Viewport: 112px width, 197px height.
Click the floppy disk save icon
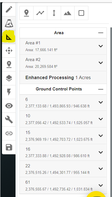tap(9, 147)
